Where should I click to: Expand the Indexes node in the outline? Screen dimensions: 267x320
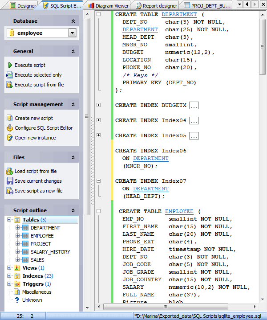pyautogui.click(x=10, y=276)
